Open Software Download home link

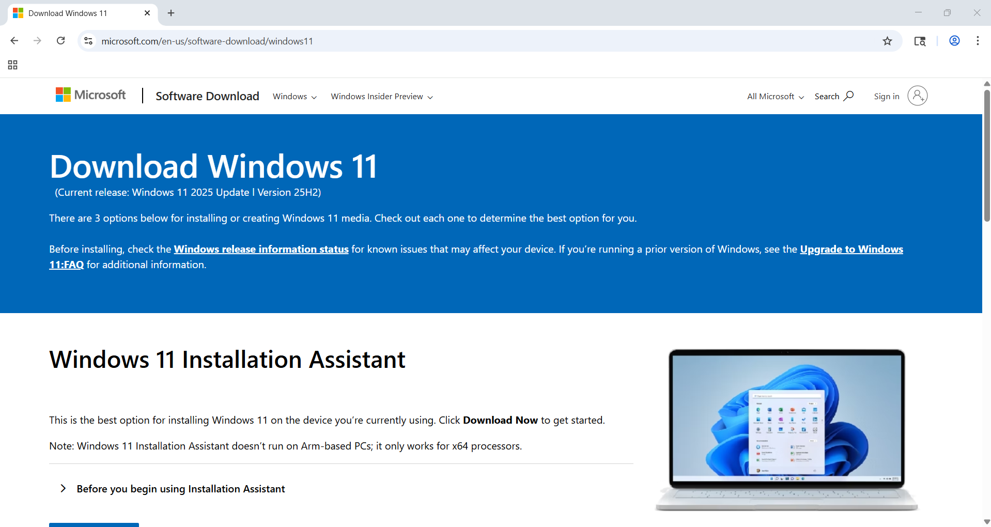click(x=207, y=96)
